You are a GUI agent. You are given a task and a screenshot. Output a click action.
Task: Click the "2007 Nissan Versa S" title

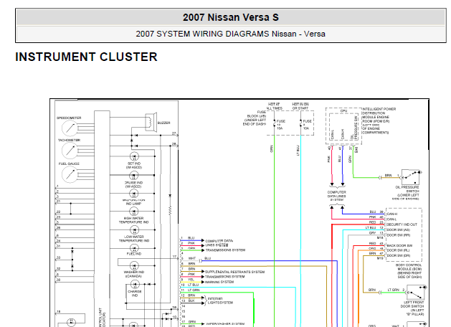pyautogui.click(x=231, y=17)
